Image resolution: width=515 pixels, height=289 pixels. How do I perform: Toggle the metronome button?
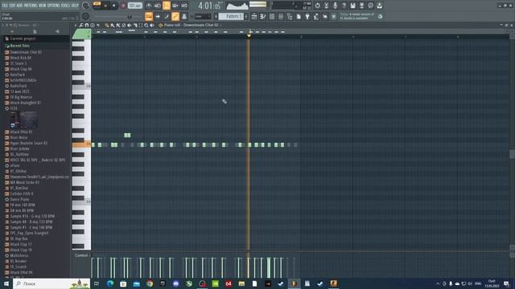click(x=148, y=6)
